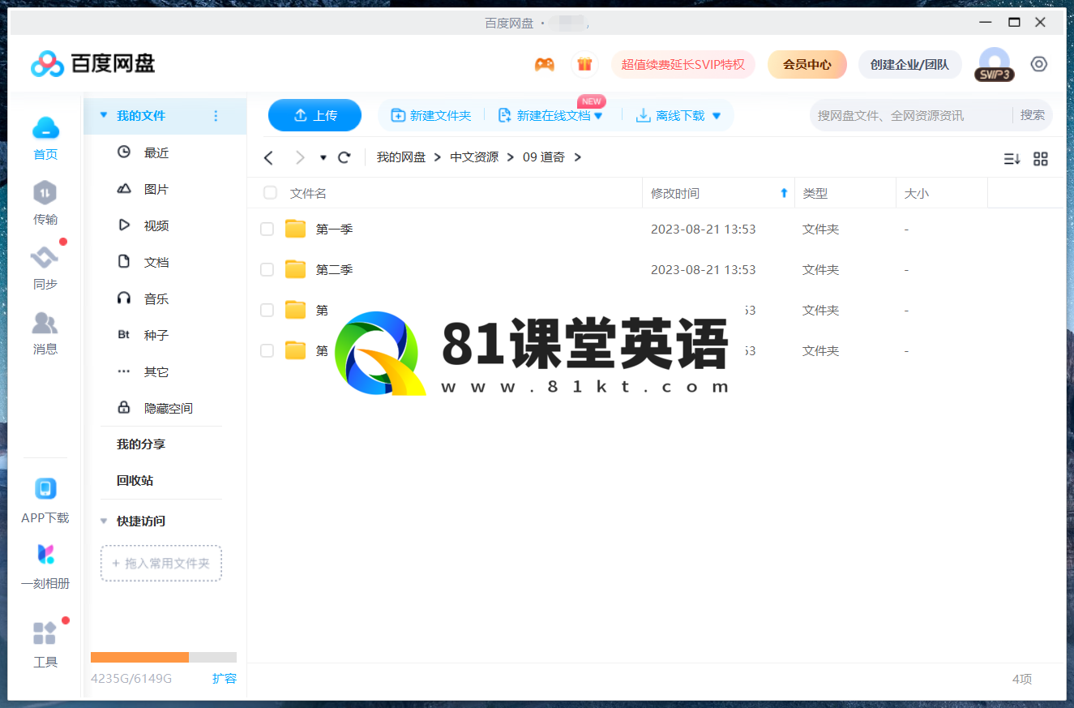Open settings hexagon icon at top right

click(1039, 64)
